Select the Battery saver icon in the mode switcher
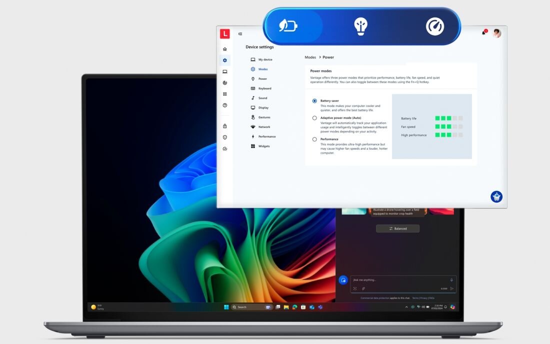550x344 pixels. (288, 26)
